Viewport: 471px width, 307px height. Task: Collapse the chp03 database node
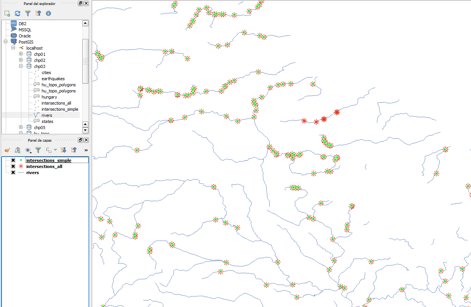21,66
